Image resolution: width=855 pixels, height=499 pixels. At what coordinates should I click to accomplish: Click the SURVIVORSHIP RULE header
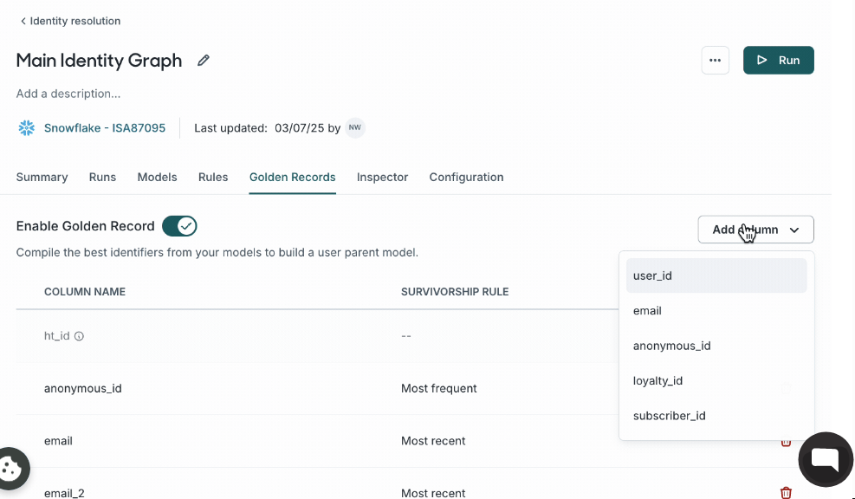pyautogui.click(x=455, y=292)
